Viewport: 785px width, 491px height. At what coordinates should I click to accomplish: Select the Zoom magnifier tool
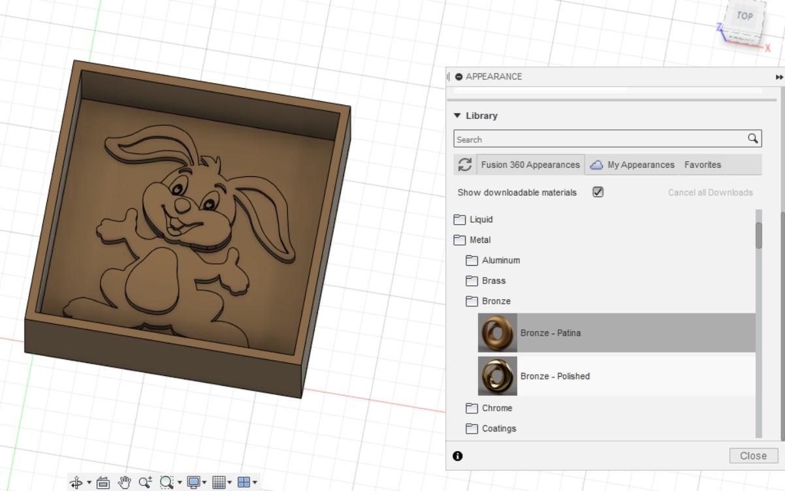coord(145,483)
